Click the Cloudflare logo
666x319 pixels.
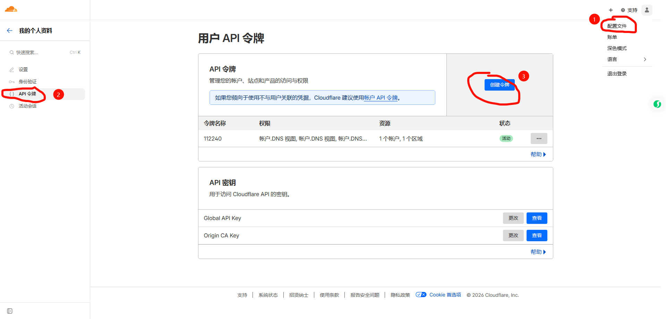10,9
